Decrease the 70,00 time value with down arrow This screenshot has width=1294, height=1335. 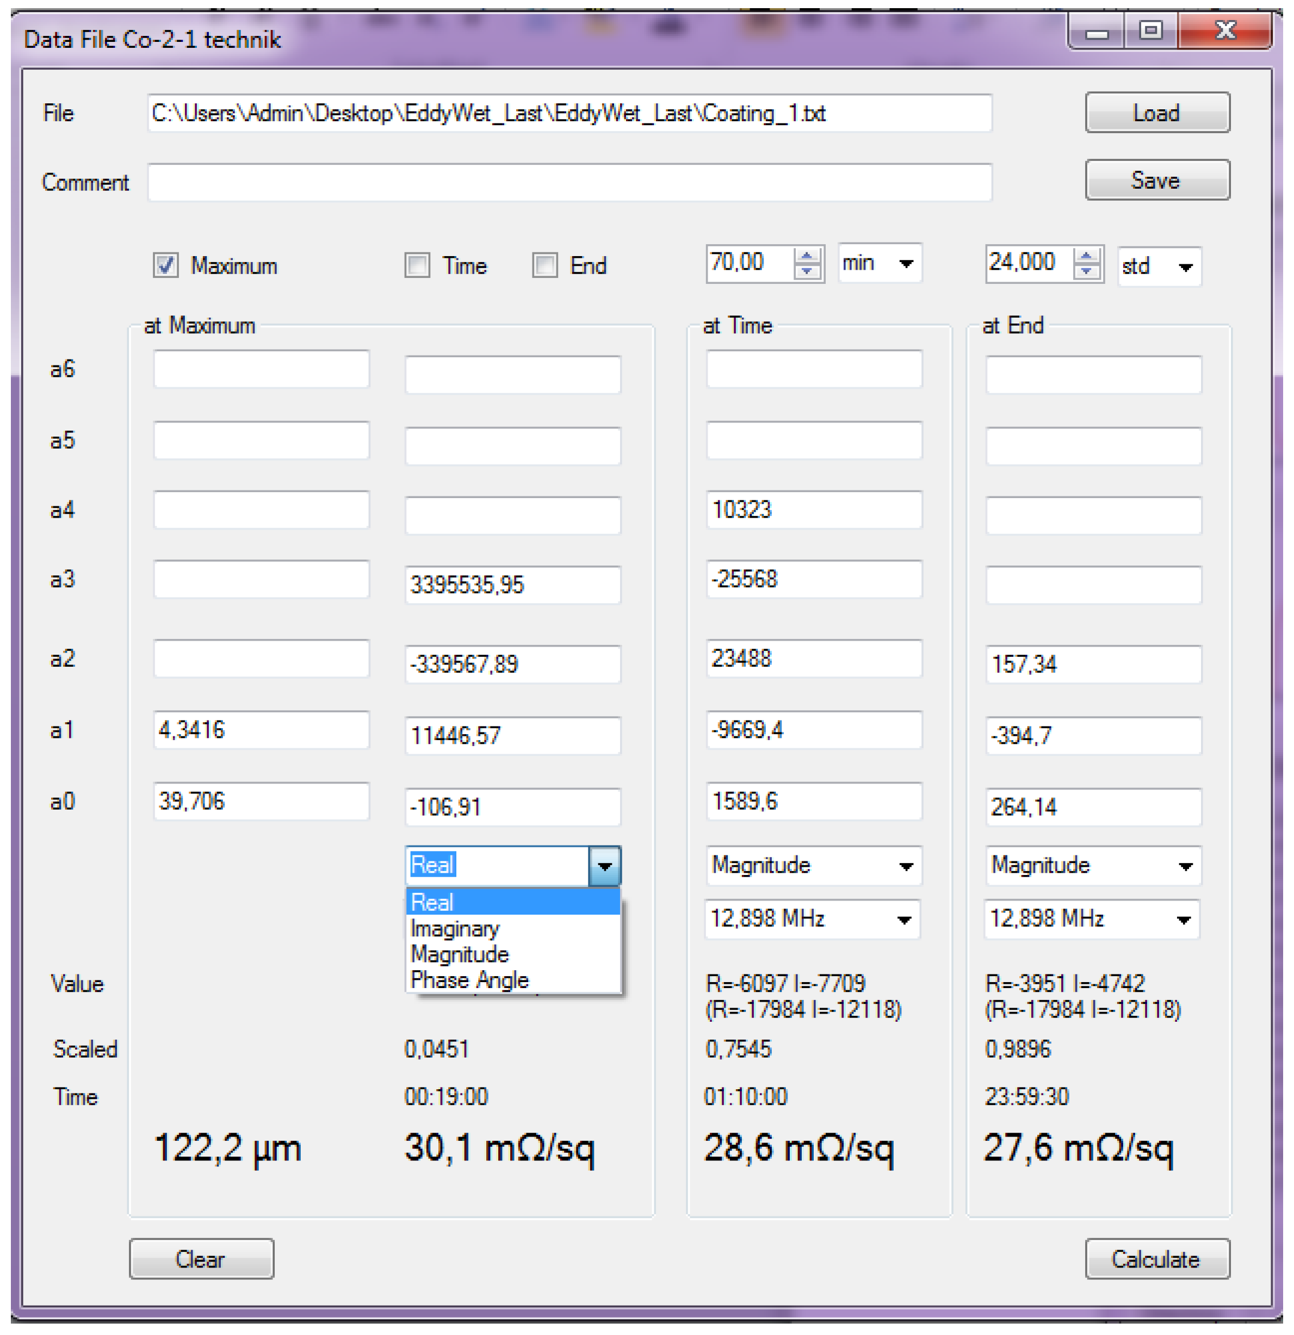(807, 271)
